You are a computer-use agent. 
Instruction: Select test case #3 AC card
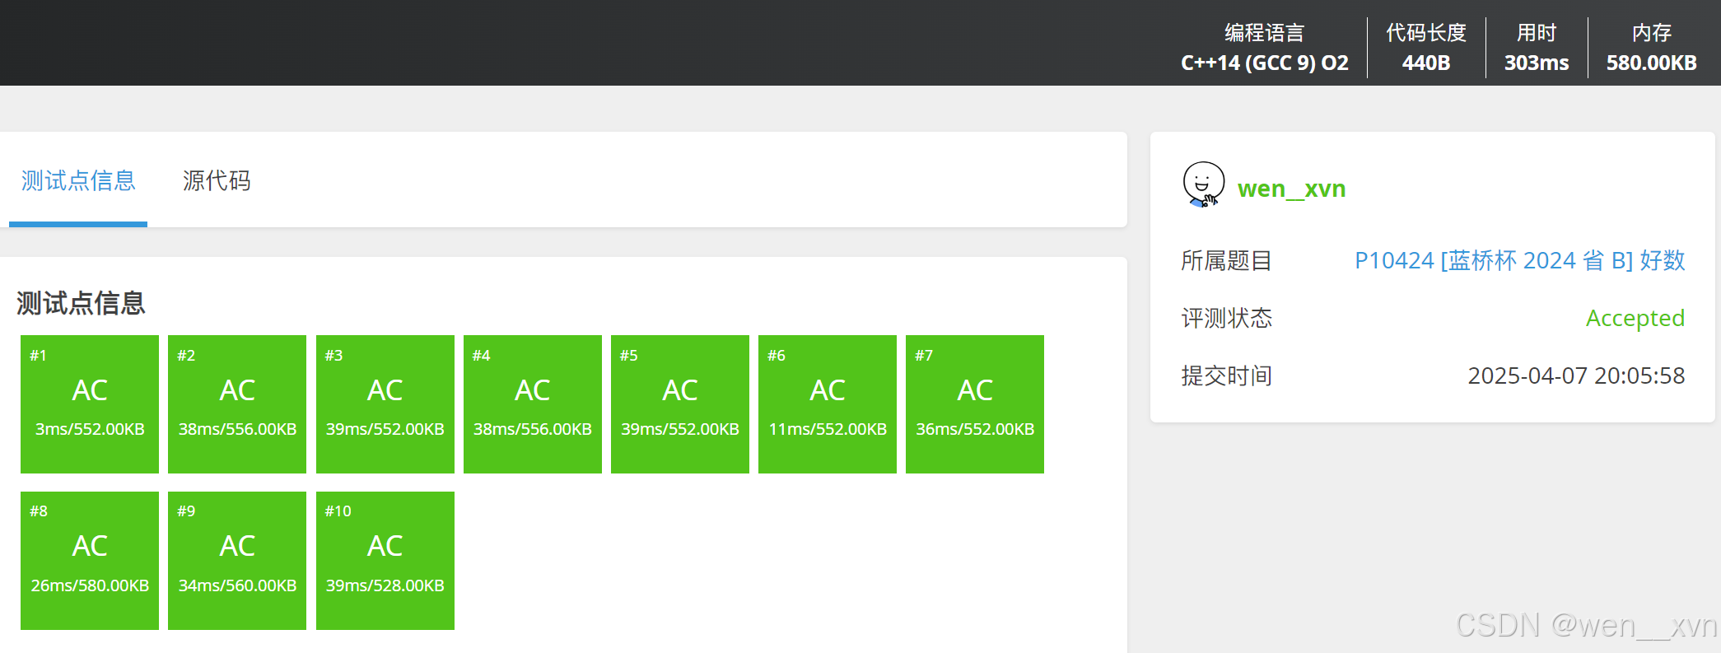385,404
